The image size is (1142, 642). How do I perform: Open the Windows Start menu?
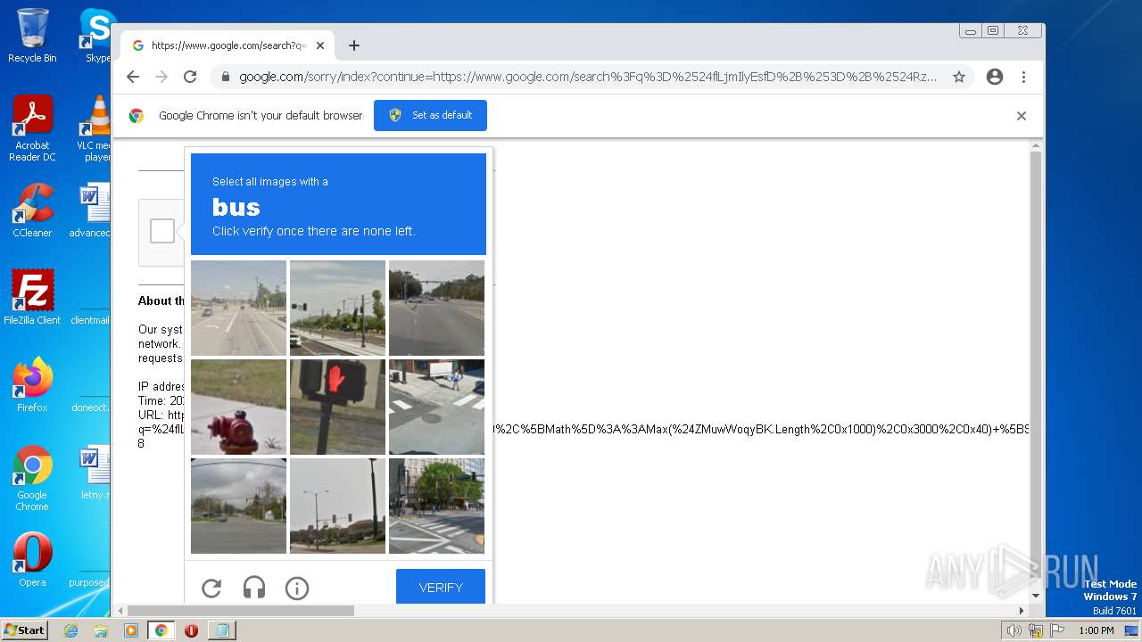[24, 630]
